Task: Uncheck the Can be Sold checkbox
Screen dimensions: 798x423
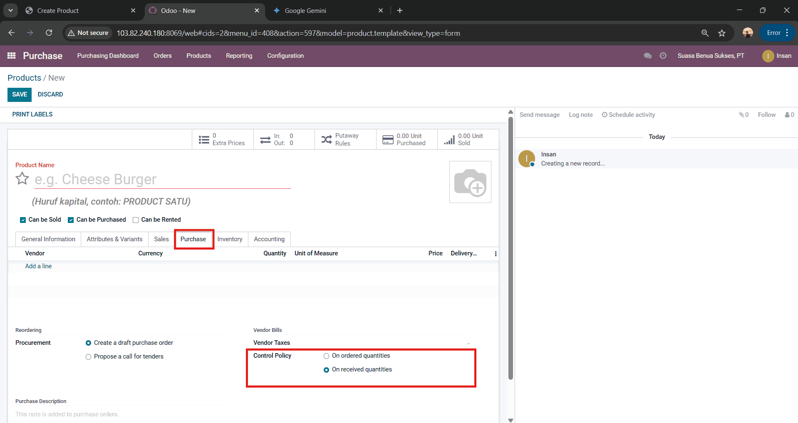Action: 23,220
